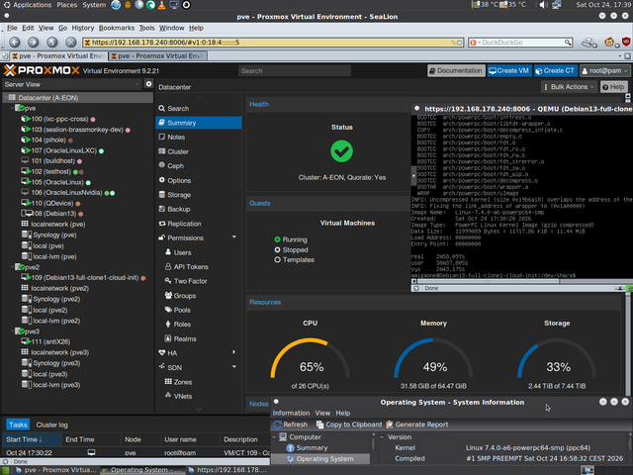
Task: Open the root@pam user menu
Action: click(604, 70)
